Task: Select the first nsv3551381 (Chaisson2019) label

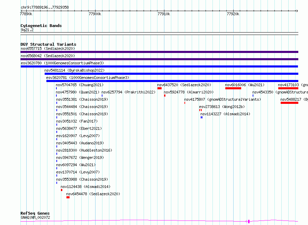Action: [x=82, y=99]
